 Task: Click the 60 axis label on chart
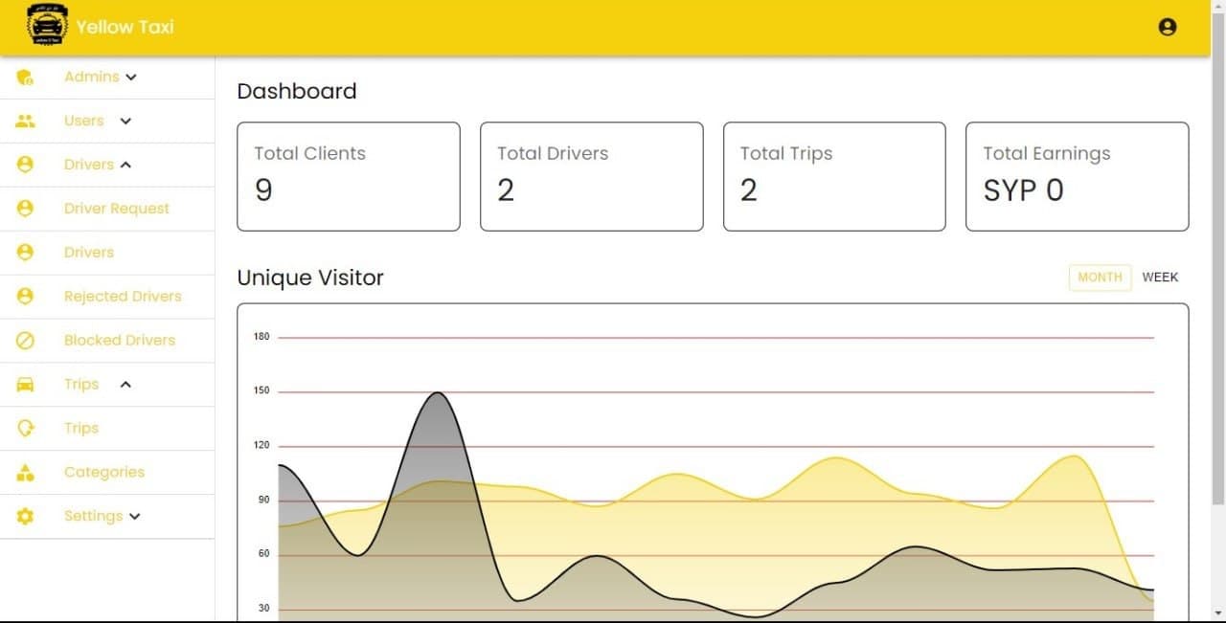pos(264,554)
